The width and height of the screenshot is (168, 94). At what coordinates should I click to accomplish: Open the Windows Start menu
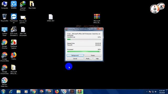click(3, 92)
